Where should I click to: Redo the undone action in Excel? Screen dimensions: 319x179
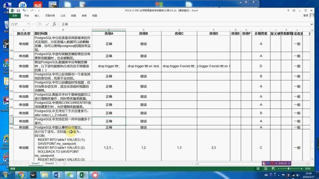32,10
